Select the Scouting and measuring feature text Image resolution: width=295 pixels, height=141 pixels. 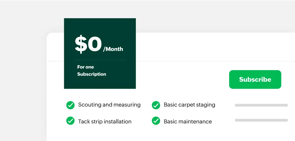(109, 105)
